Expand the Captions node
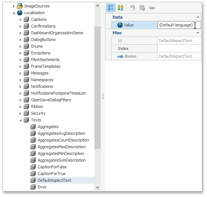Screen dimensions: 207x197 click(20, 20)
